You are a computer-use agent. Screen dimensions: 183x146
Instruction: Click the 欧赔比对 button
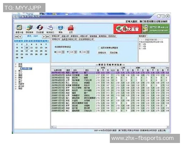[102, 52]
